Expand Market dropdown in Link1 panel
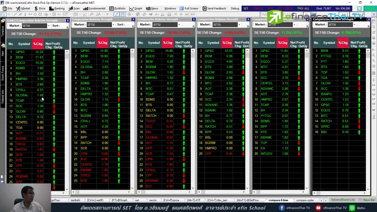The image size is (377, 212). [x=48, y=26]
